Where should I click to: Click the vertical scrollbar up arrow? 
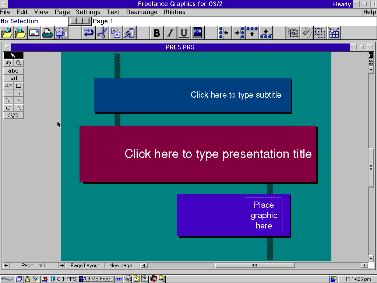pos(371,70)
